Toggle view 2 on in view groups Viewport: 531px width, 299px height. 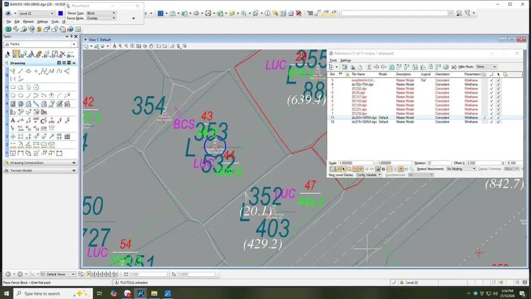(x=93, y=274)
